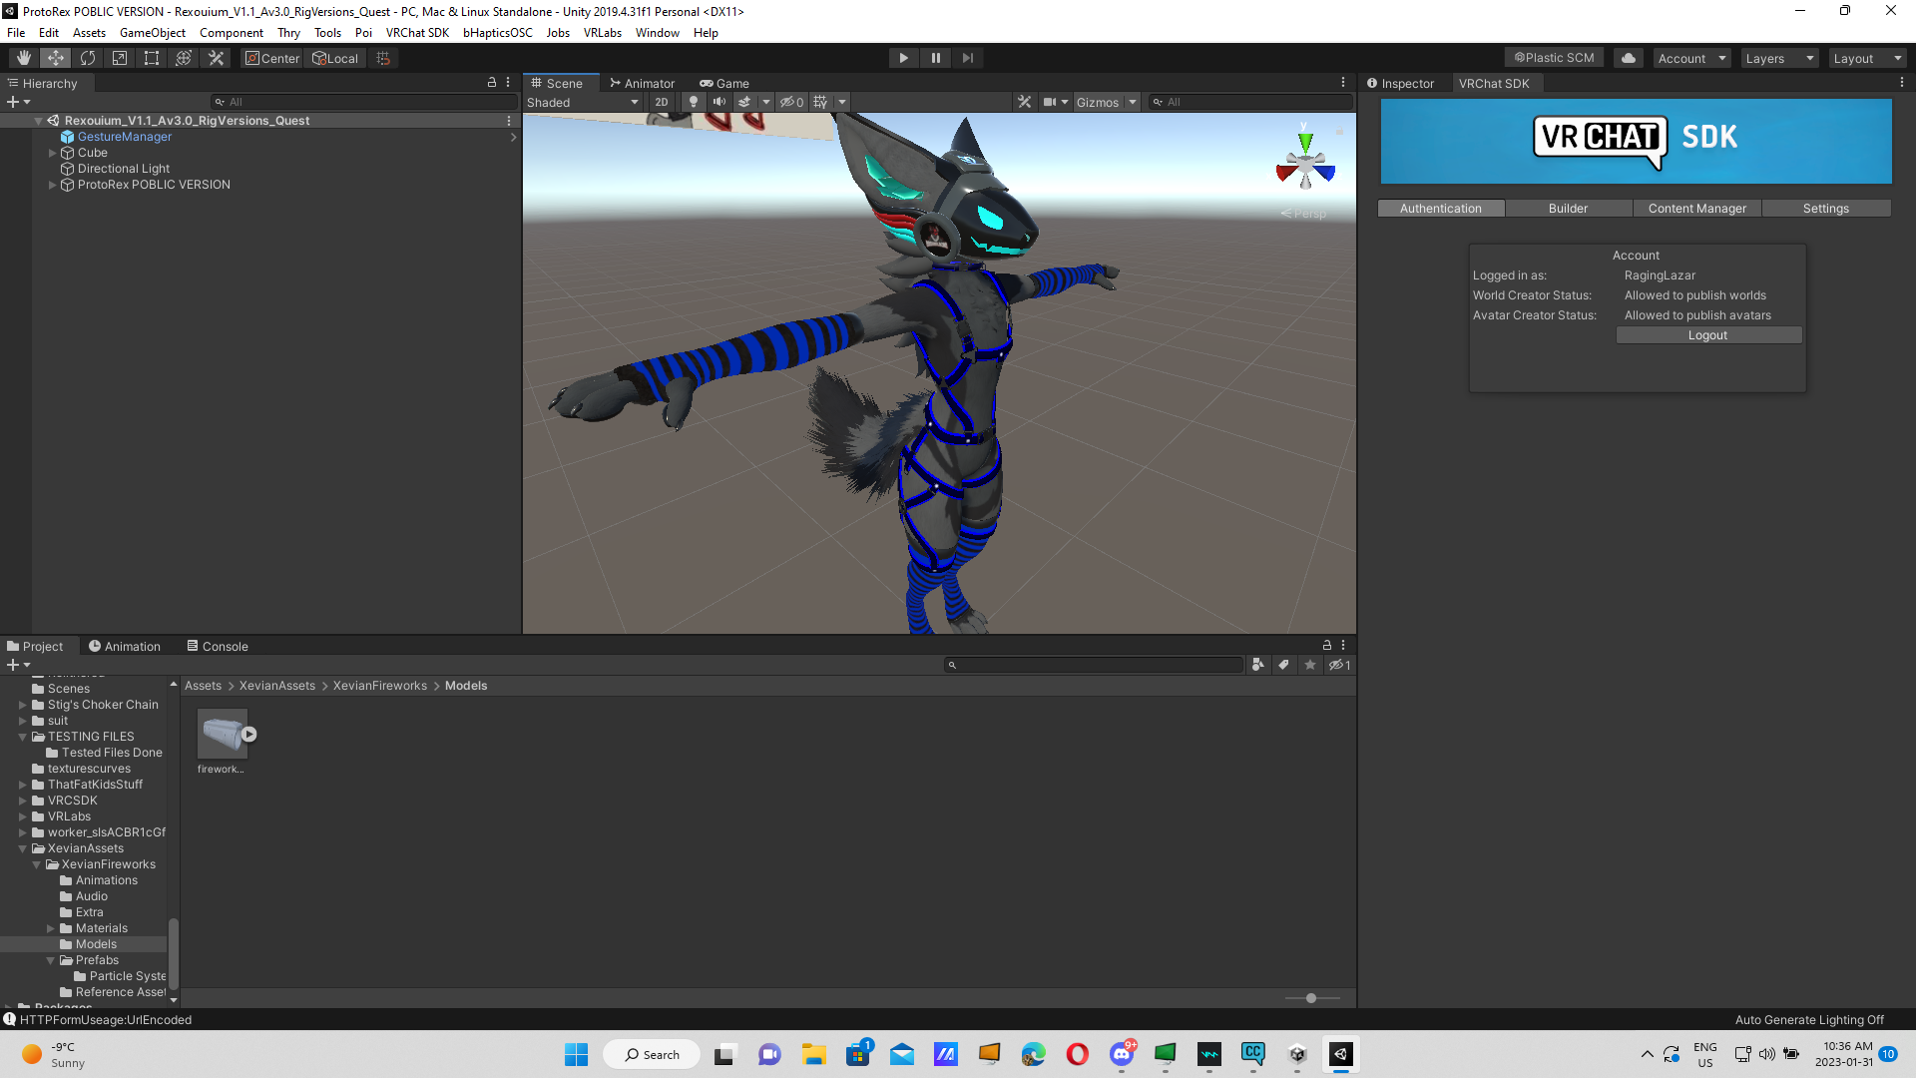Open Scene view more options menu
This screenshot has width=1916, height=1078.
click(1343, 83)
